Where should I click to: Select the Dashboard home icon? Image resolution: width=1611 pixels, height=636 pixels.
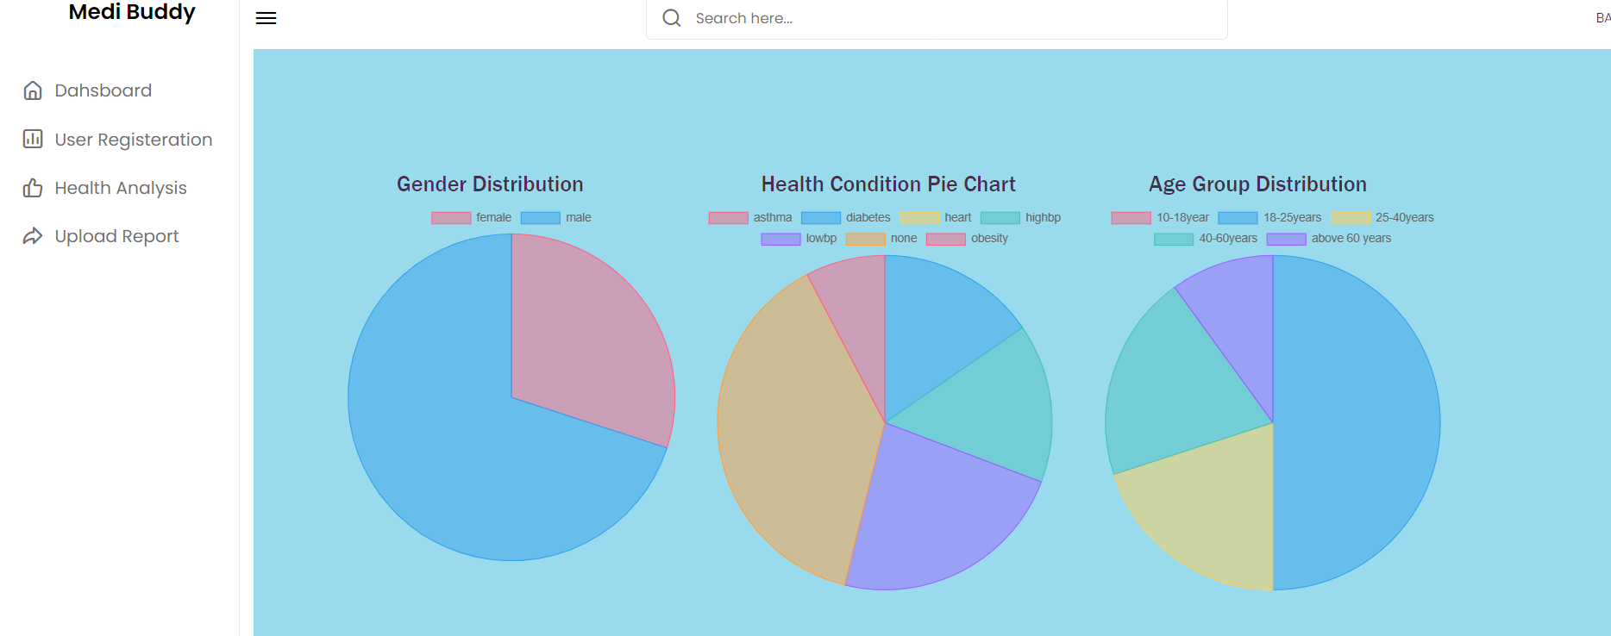coord(33,90)
